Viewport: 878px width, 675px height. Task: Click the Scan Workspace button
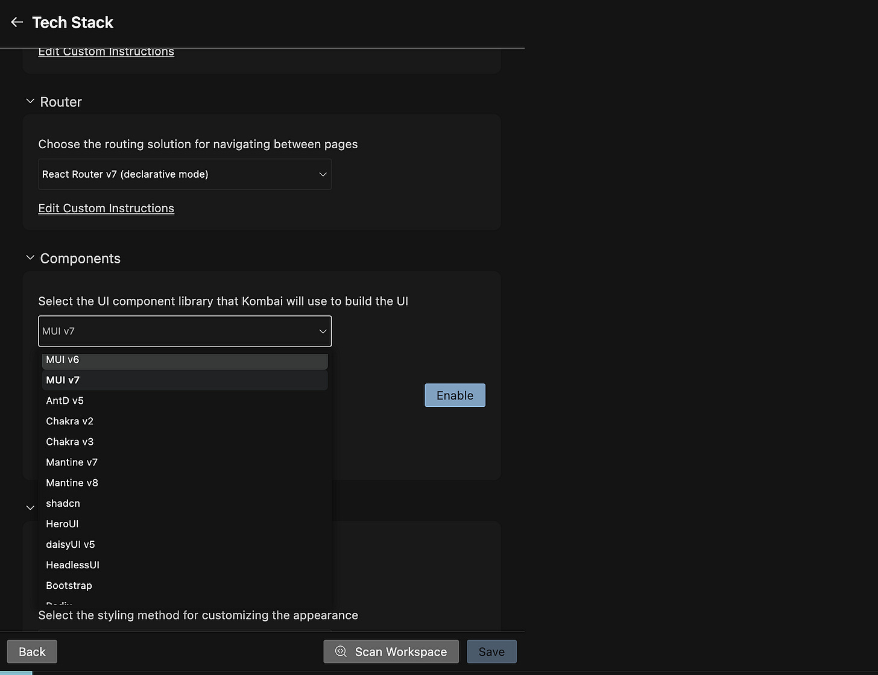[x=391, y=651]
